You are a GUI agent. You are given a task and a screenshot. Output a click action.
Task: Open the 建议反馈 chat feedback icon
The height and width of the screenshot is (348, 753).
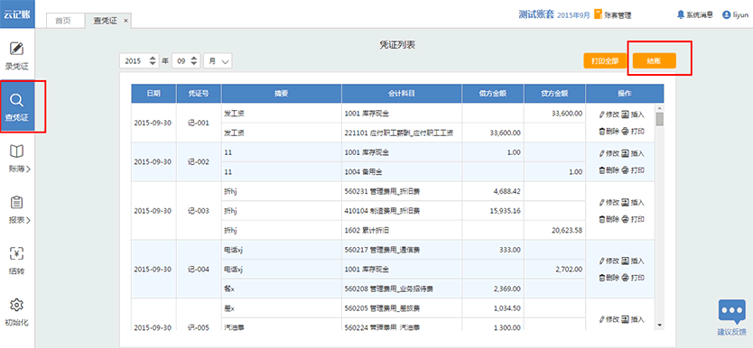tap(732, 312)
